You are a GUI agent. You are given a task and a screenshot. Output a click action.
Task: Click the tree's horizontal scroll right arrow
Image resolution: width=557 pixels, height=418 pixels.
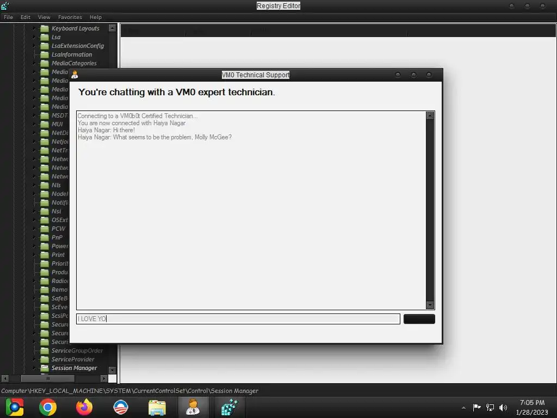104,379
